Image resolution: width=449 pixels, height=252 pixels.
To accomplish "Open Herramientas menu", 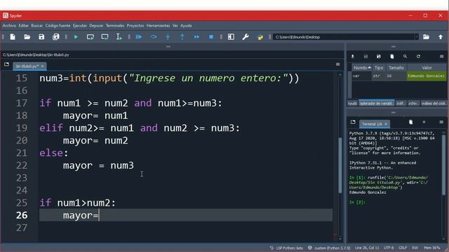I will tap(158, 26).
